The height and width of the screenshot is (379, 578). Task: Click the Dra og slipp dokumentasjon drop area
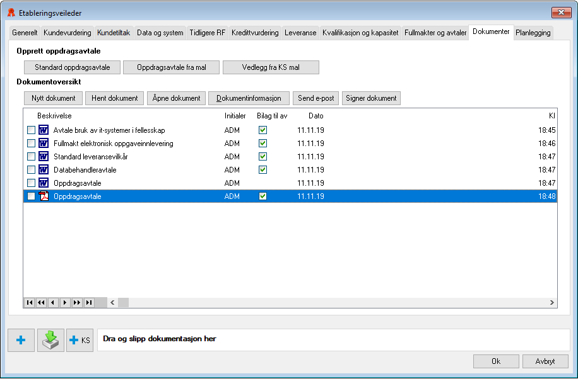coord(334,340)
